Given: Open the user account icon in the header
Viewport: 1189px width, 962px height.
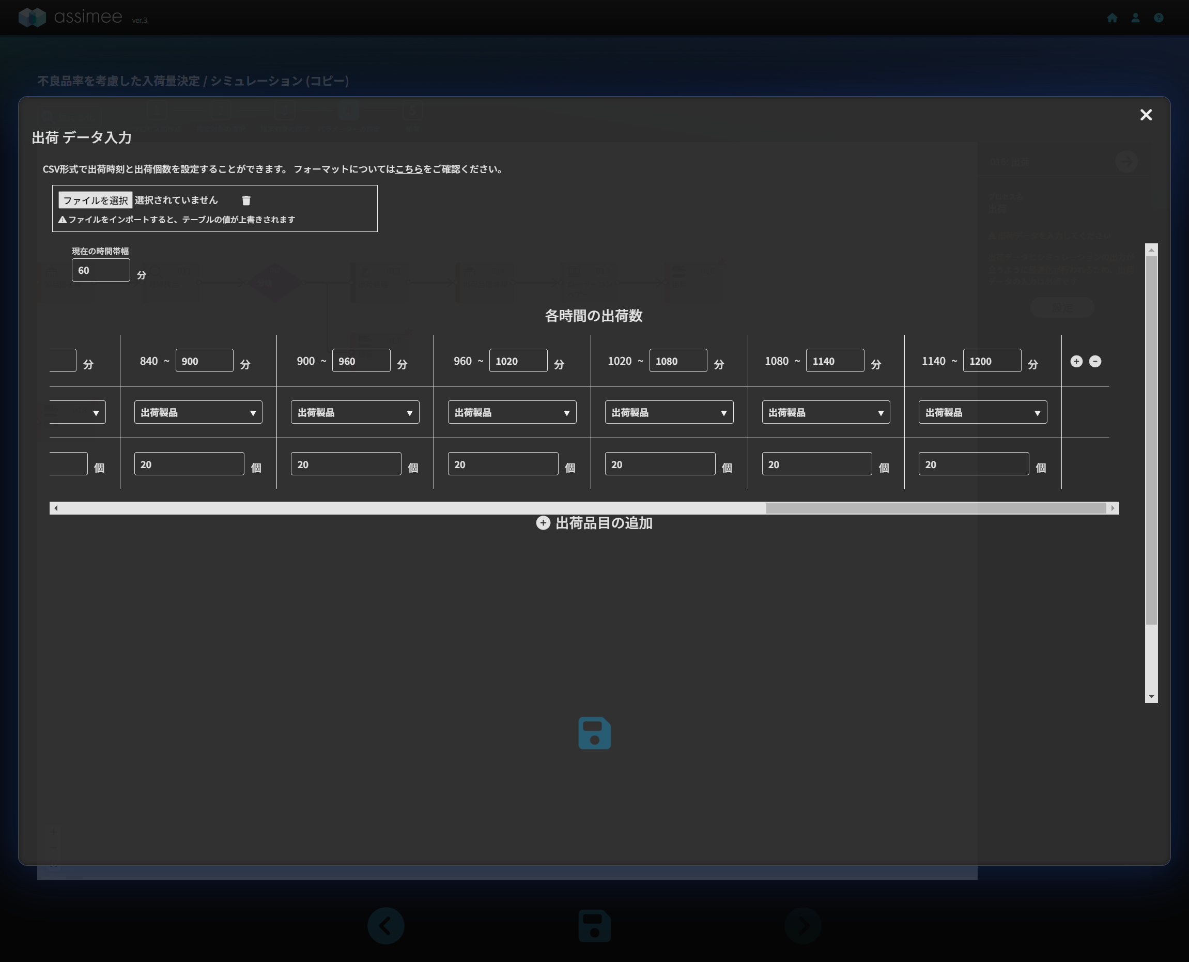Looking at the screenshot, I should tap(1135, 18).
